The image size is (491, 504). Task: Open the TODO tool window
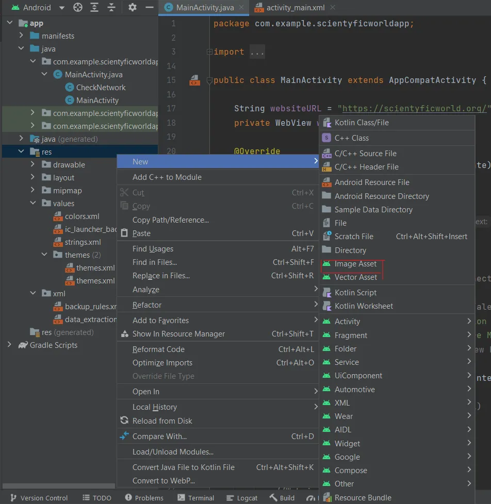pyautogui.click(x=97, y=498)
